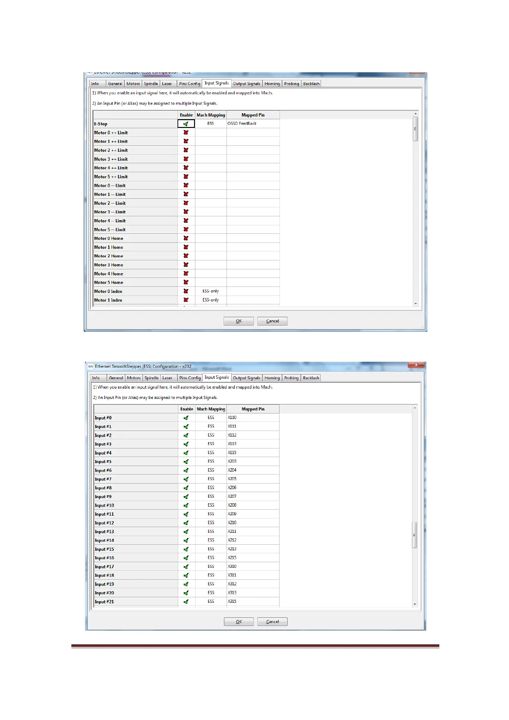Select the X215 mapped pin cell
The height and width of the screenshot is (720, 509).
coord(253,558)
